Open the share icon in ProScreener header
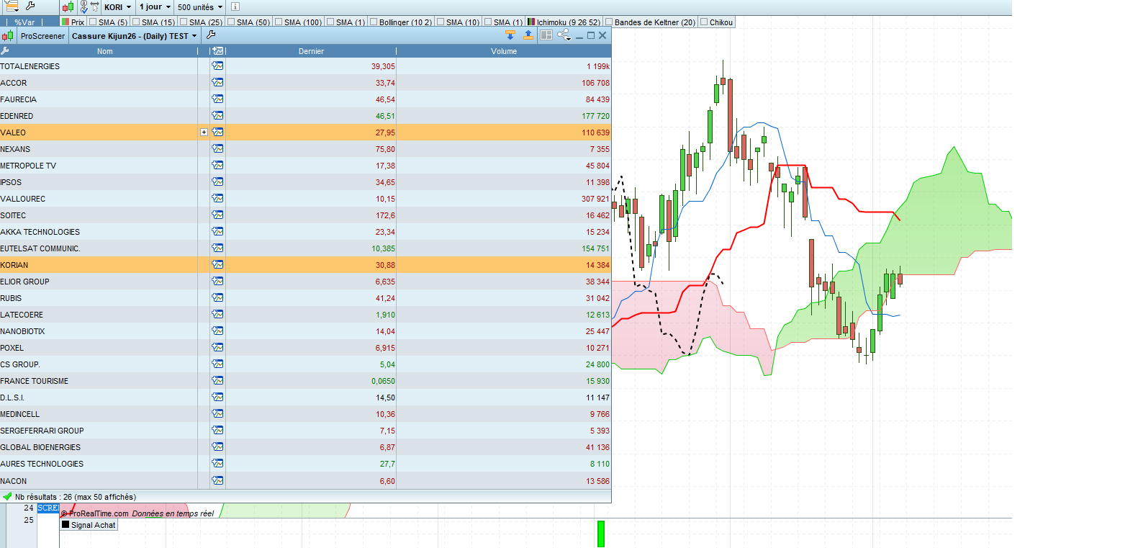The height and width of the screenshot is (548, 1138). click(563, 35)
